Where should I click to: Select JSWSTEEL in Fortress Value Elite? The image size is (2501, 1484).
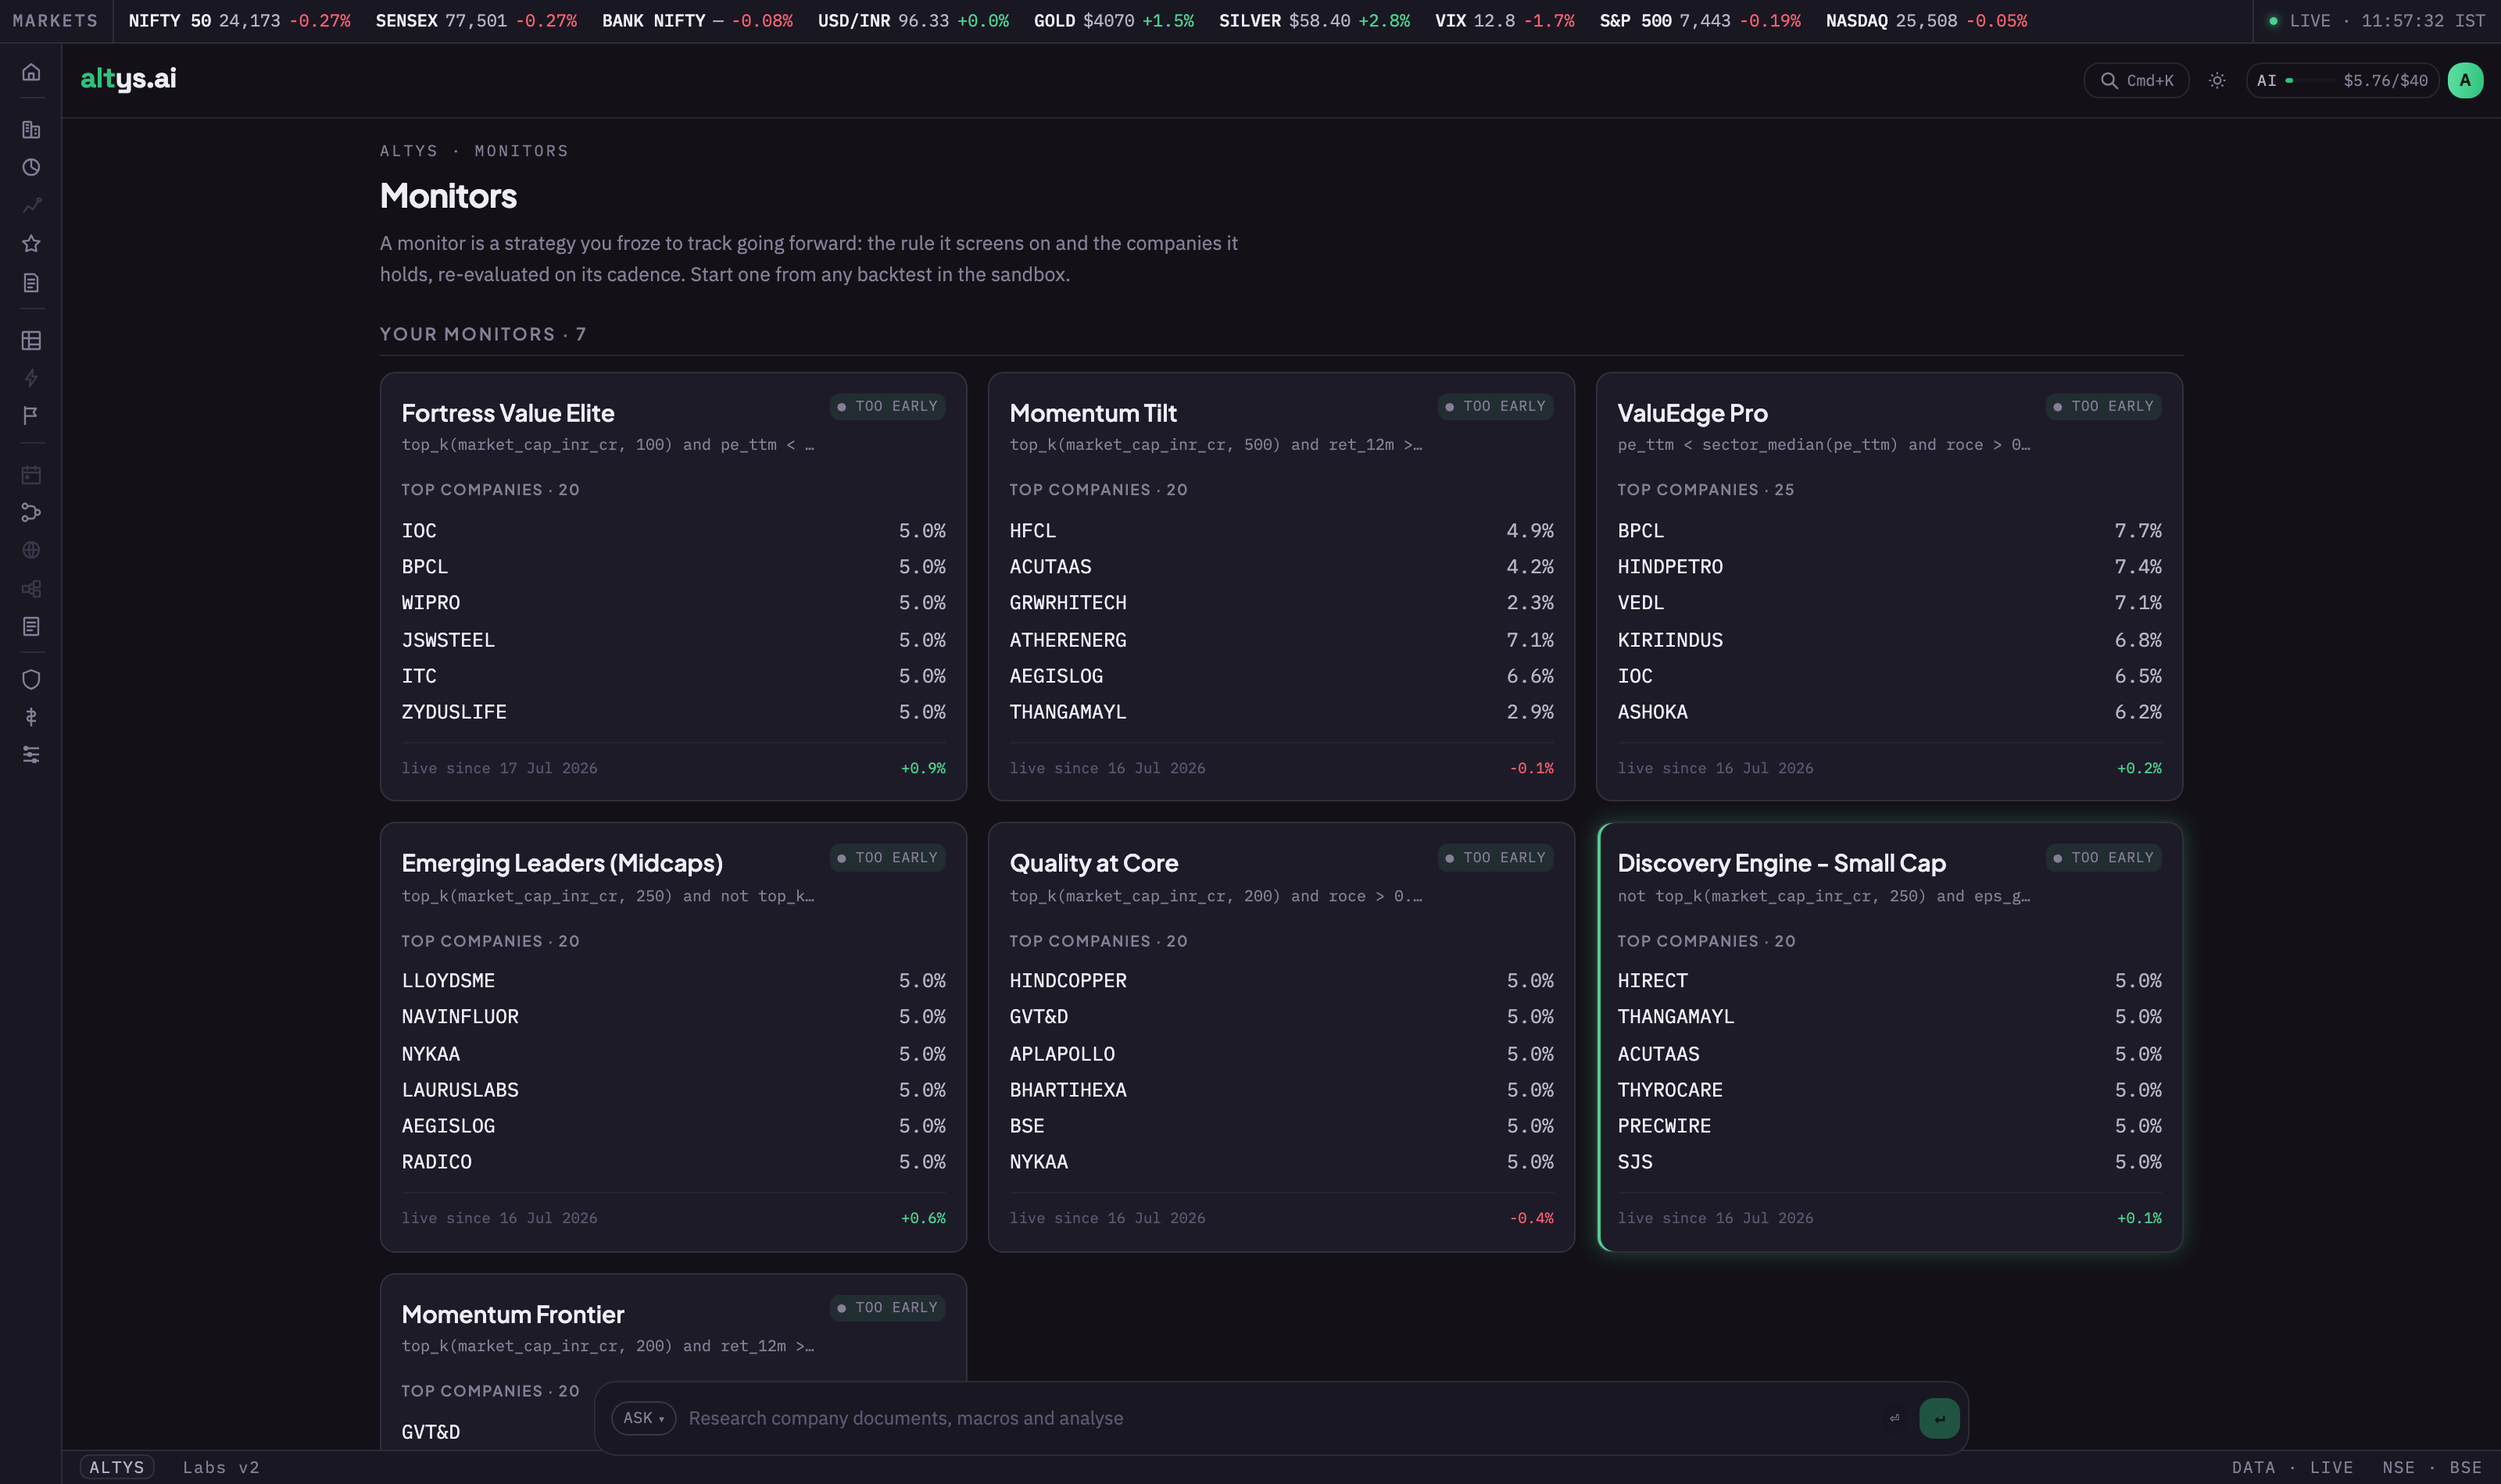[673, 640]
